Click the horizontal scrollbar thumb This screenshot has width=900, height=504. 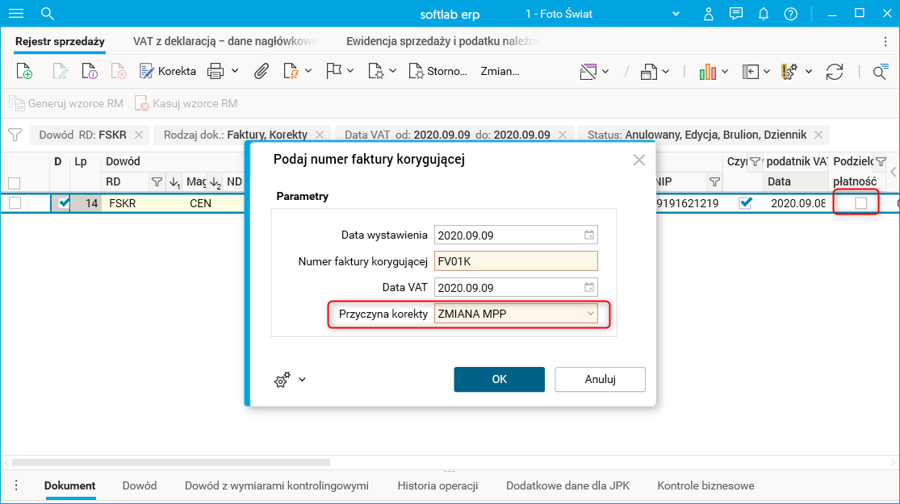tap(171, 462)
